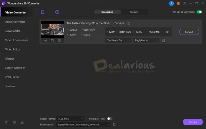Expand Output Format HEVC MKV dropdown
Viewport: 206px width, 129px height.
[70, 119]
